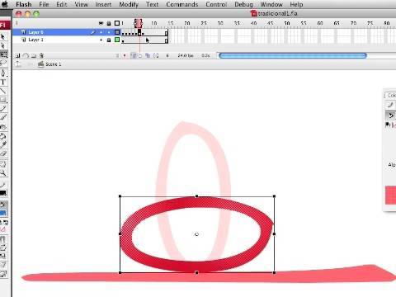Click the delete layer trash icon
Image resolution: width=396 pixels, height=297 pixels.
pyautogui.click(x=41, y=55)
